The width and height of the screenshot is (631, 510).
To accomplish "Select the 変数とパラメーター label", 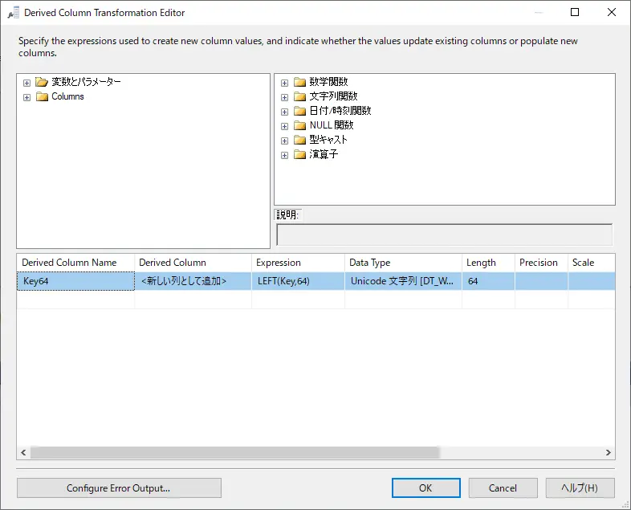I will tap(86, 82).
